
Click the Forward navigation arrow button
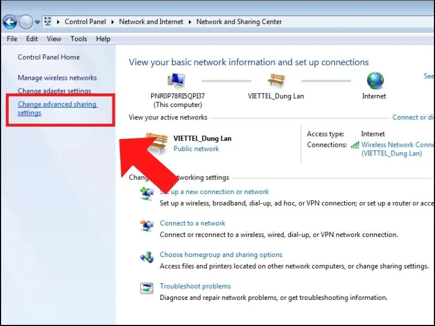click(26, 22)
